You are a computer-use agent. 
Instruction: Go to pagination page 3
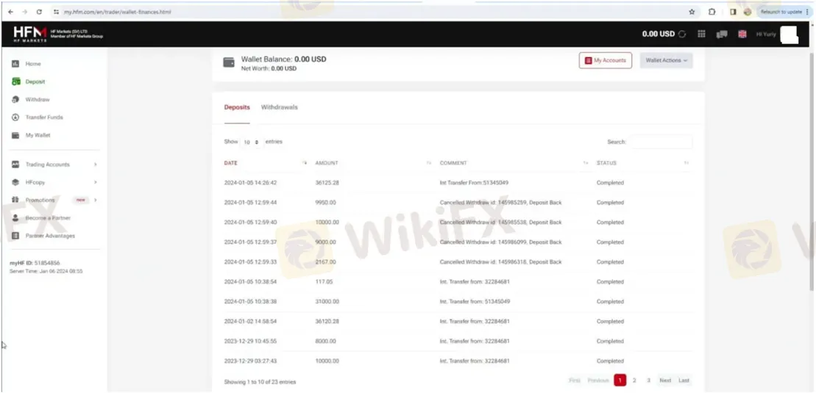pos(648,381)
